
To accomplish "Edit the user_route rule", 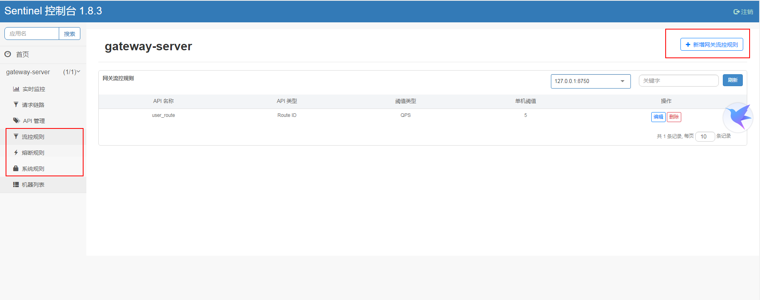I will pyautogui.click(x=658, y=117).
